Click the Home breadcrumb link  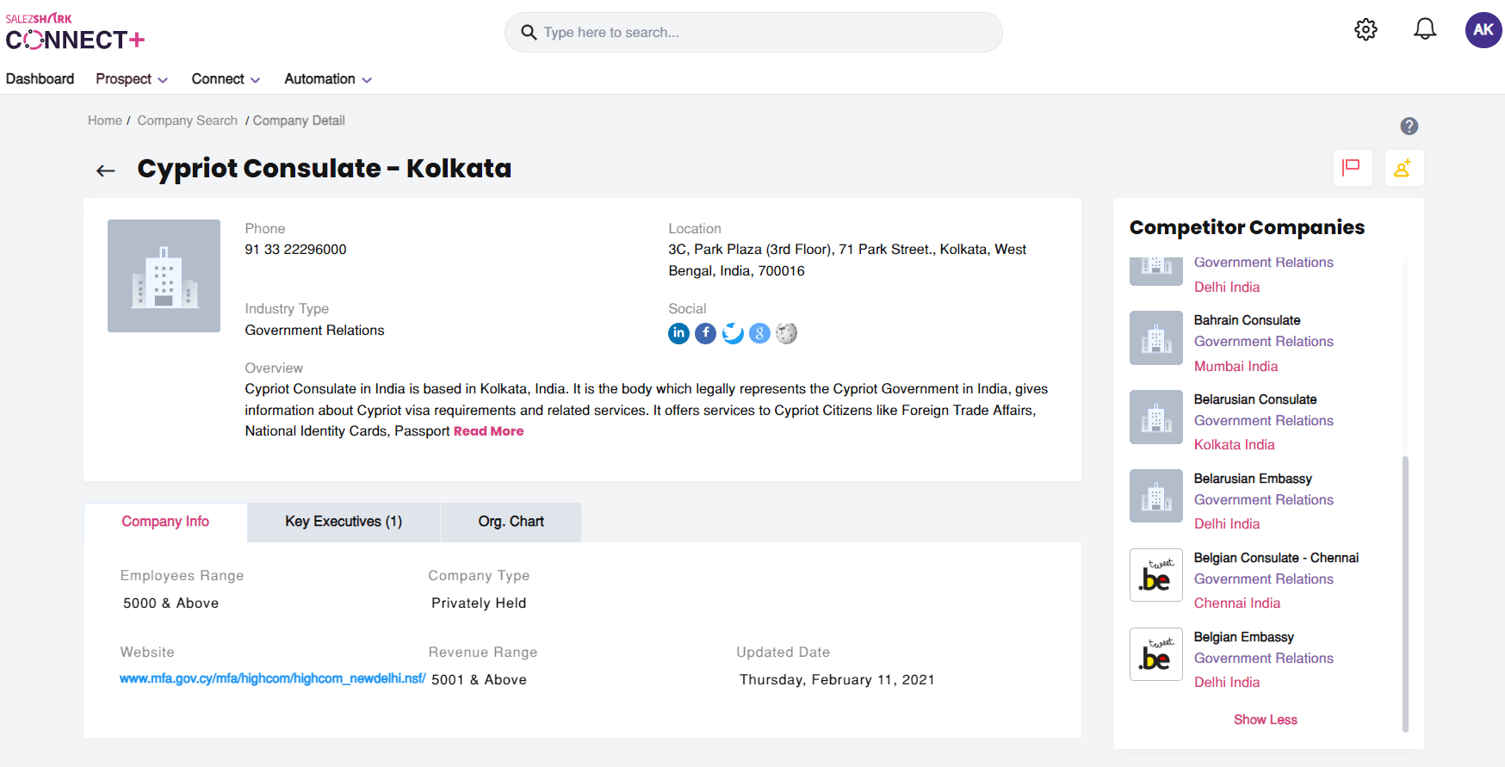click(x=105, y=121)
